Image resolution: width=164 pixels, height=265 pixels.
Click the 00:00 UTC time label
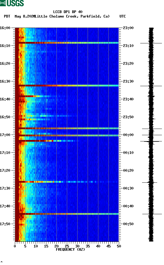128,135
